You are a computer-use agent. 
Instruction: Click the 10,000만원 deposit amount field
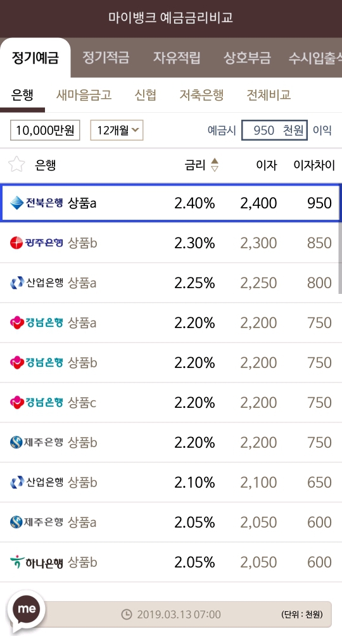(45, 130)
